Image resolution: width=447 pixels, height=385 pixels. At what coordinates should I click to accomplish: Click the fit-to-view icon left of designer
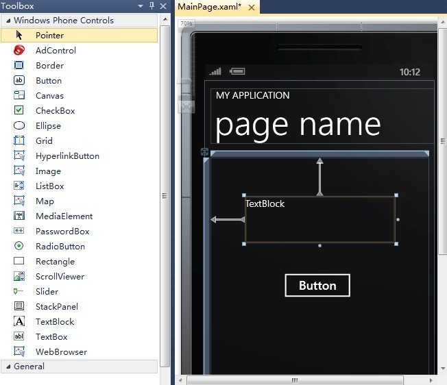point(186,107)
